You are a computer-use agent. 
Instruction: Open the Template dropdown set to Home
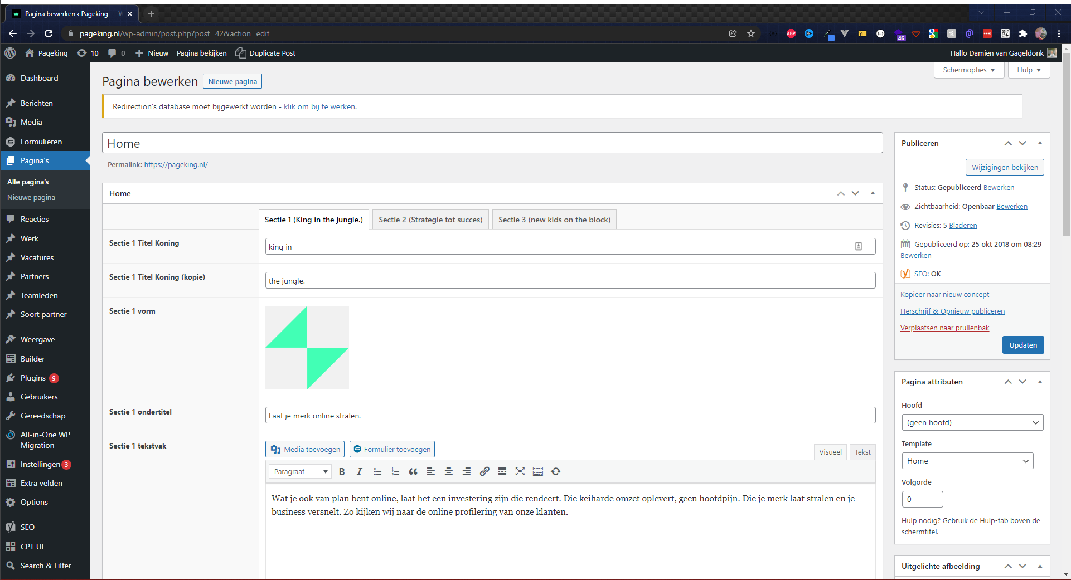[967, 461]
